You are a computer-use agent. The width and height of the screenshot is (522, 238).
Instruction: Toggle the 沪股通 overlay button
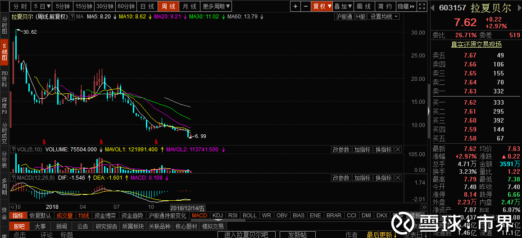pyautogui.click(x=344, y=17)
